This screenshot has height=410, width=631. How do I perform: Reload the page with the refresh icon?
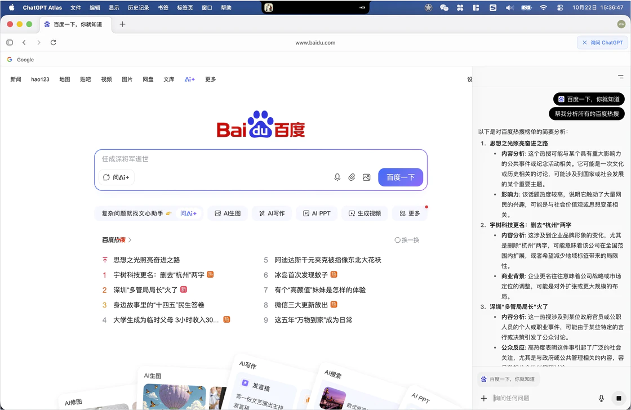(53, 42)
